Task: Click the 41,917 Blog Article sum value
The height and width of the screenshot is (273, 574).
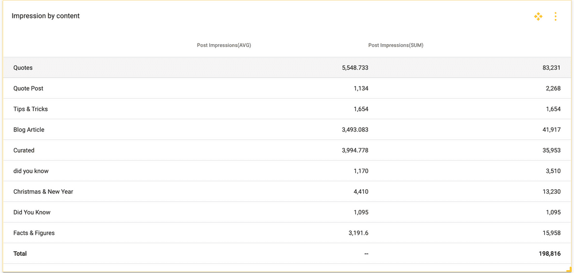Action: pos(551,130)
